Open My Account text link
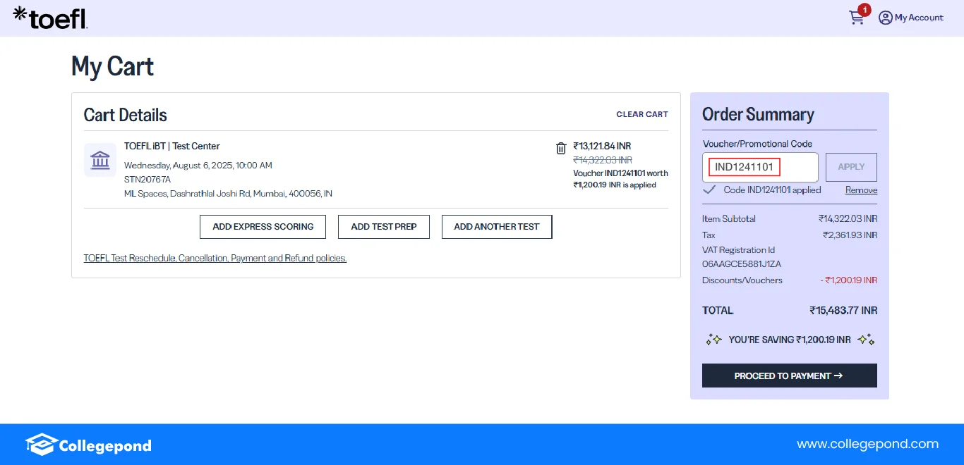The height and width of the screenshot is (465, 964). click(x=919, y=18)
